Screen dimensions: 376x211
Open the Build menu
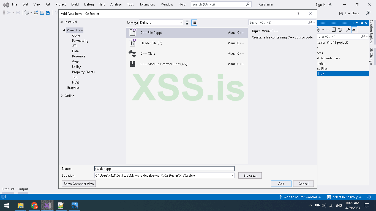point(75,4)
